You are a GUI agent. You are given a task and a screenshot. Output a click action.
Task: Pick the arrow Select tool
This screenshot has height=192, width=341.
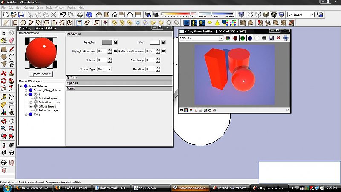(4, 33)
